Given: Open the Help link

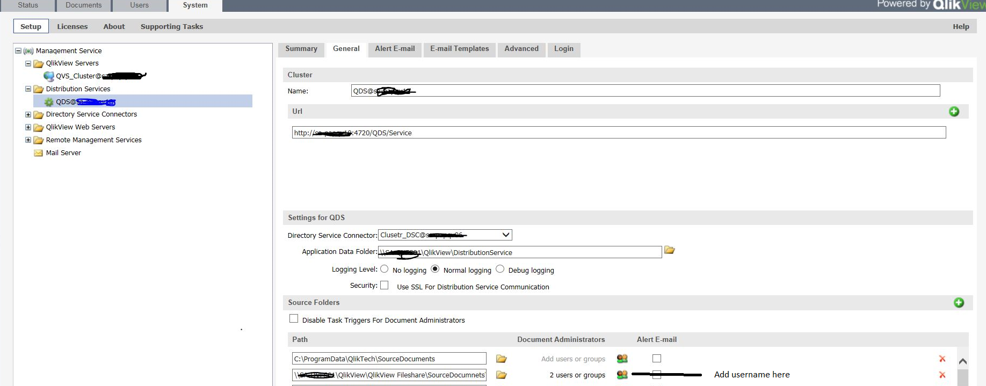Looking at the screenshot, I should click(961, 27).
